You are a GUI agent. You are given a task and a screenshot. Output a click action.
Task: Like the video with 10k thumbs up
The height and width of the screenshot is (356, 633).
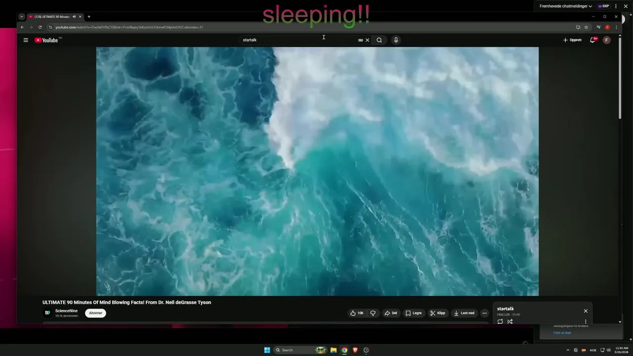click(x=357, y=313)
